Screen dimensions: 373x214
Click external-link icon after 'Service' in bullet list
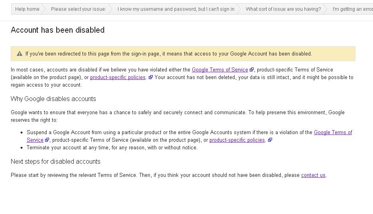click(47, 140)
